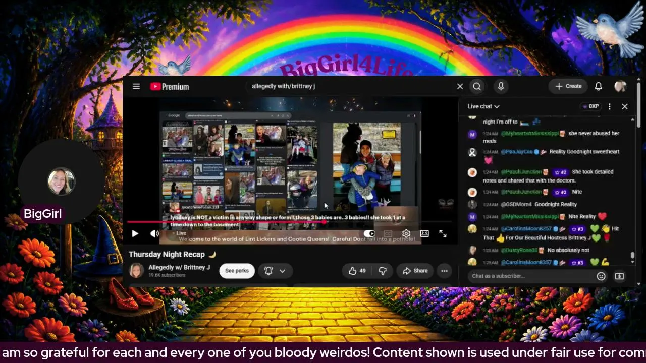Open the chat emoji picker
Viewport: 646px width, 363px height.
[601, 276]
